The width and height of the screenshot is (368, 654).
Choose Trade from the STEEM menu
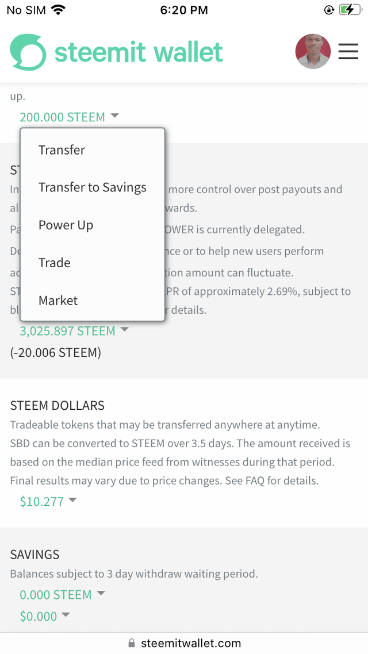click(54, 263)
